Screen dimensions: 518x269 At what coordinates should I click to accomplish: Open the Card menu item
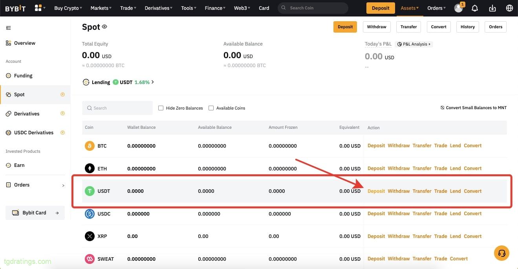(264, 8)
